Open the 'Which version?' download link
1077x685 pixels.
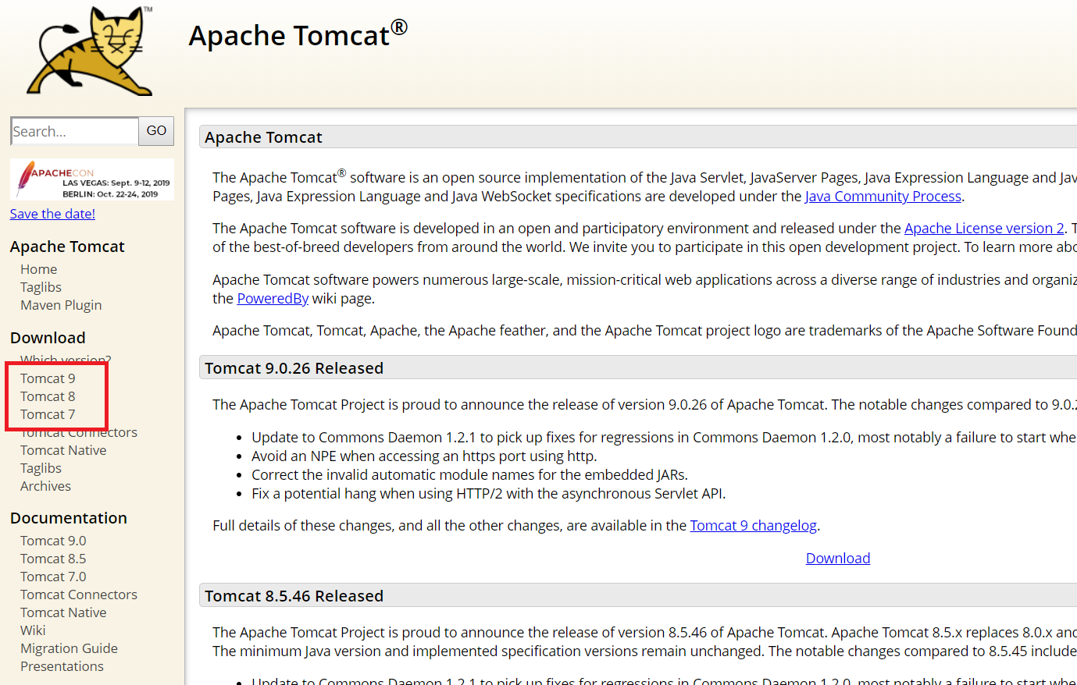66,360
